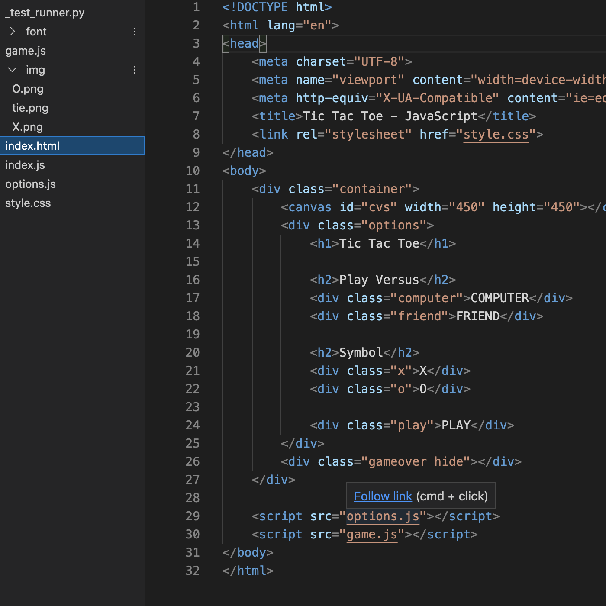Place cursor on the head opening tag
Image resolution: width=606 pixels, height=606 pixels.
point(244,44)
